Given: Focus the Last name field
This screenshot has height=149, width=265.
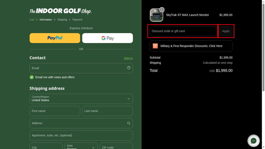Looking at the screenshot, I should (x=107, y=111).
